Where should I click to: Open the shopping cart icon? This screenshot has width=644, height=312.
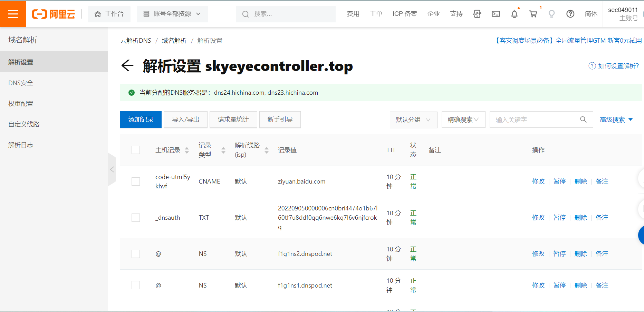click(533, 14)
